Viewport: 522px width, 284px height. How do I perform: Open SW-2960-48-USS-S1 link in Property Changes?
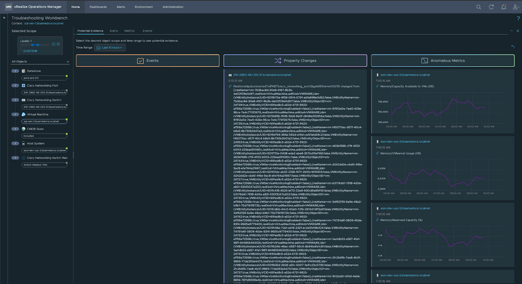pyautogui.click(x=262, y=75)
